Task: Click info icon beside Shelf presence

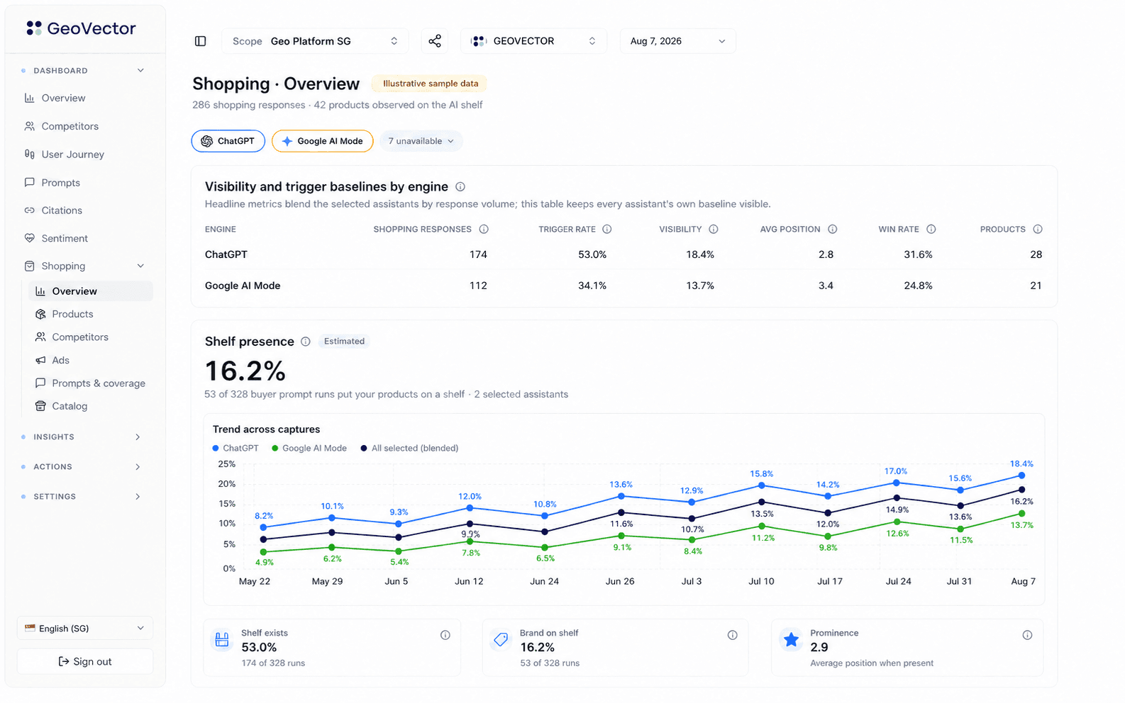Action: coord(306,342)
